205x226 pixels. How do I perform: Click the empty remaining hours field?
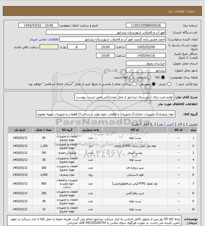[49, 47]
